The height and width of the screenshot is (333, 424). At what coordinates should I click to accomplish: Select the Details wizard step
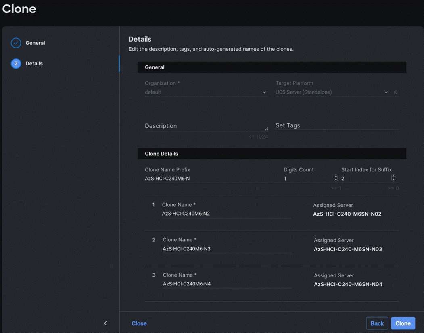coord(34,63)
